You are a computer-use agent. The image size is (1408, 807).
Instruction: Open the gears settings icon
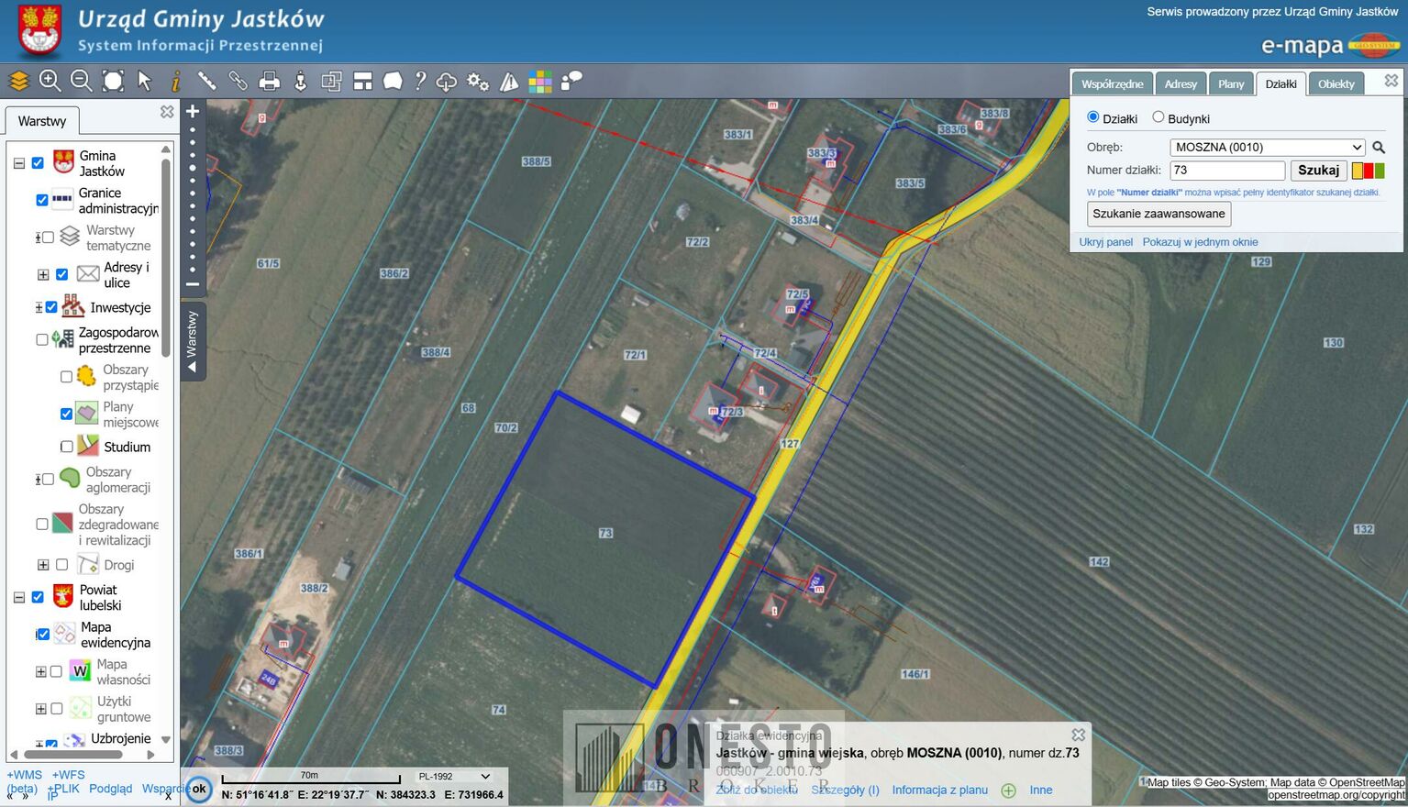477,81
